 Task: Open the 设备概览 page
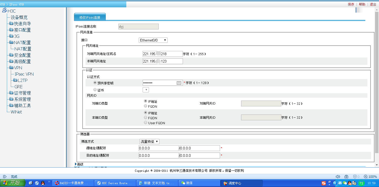click(x=19, y=17)
